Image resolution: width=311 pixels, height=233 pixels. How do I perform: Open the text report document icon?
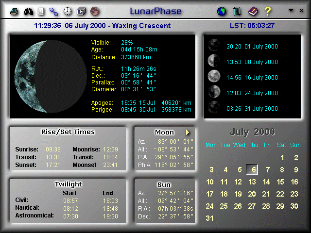pos(41,12)
